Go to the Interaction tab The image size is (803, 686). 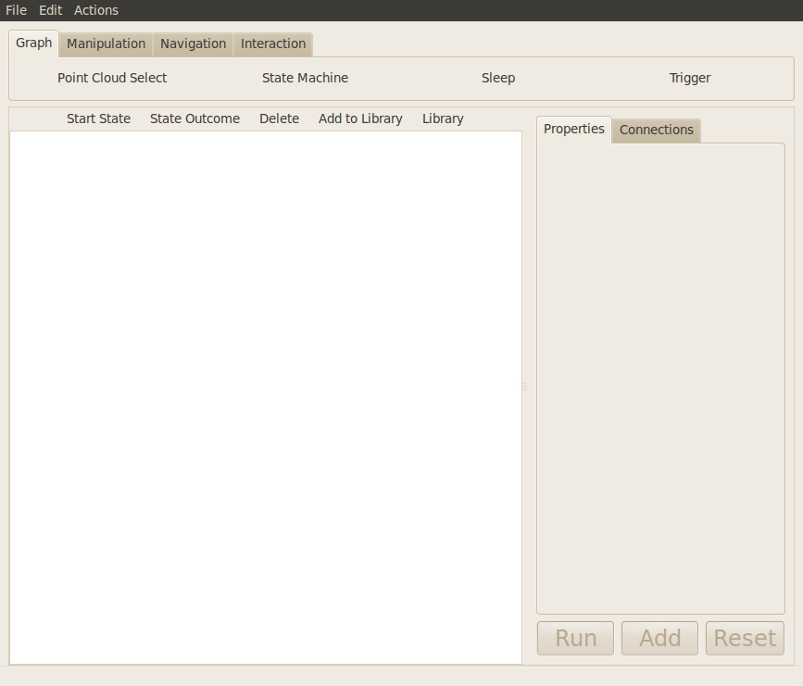coord(273,44)
